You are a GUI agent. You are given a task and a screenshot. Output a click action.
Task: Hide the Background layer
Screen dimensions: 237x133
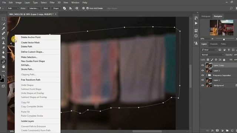[x=203, y=85]
